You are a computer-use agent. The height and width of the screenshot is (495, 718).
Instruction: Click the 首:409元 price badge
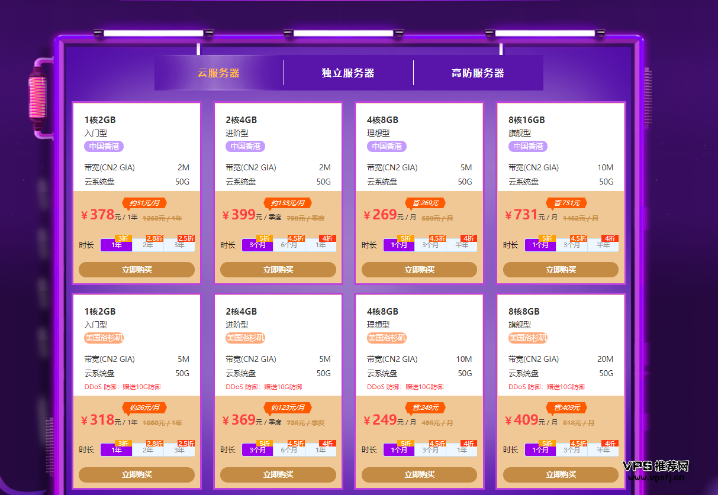[566, 407]
